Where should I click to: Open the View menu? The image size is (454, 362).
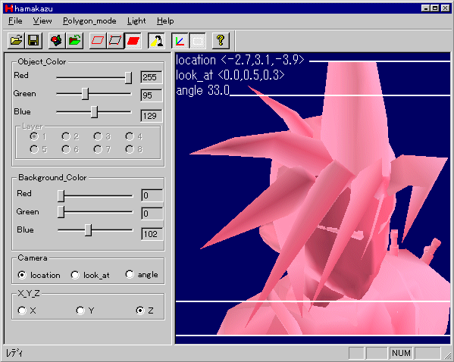click(x=42, y=21)
